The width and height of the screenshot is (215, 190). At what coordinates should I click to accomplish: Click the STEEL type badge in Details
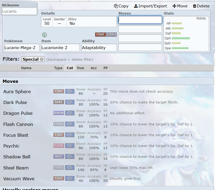[x=111, y=35]
